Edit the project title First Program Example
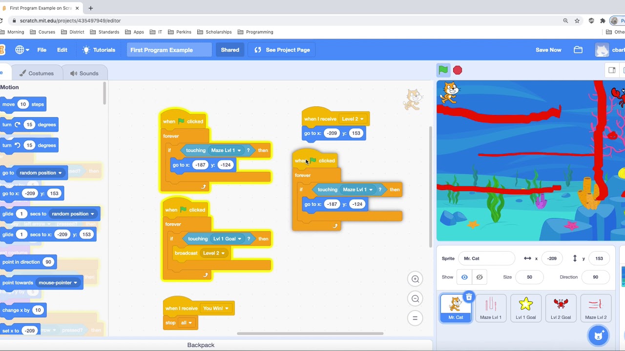 169,50
